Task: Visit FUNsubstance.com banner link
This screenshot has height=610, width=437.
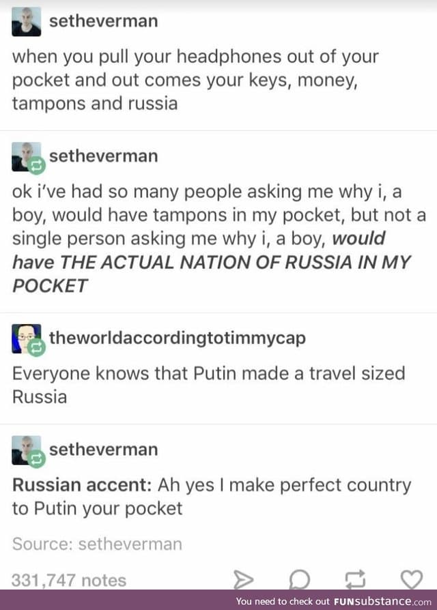Action: tap(333, 601)
